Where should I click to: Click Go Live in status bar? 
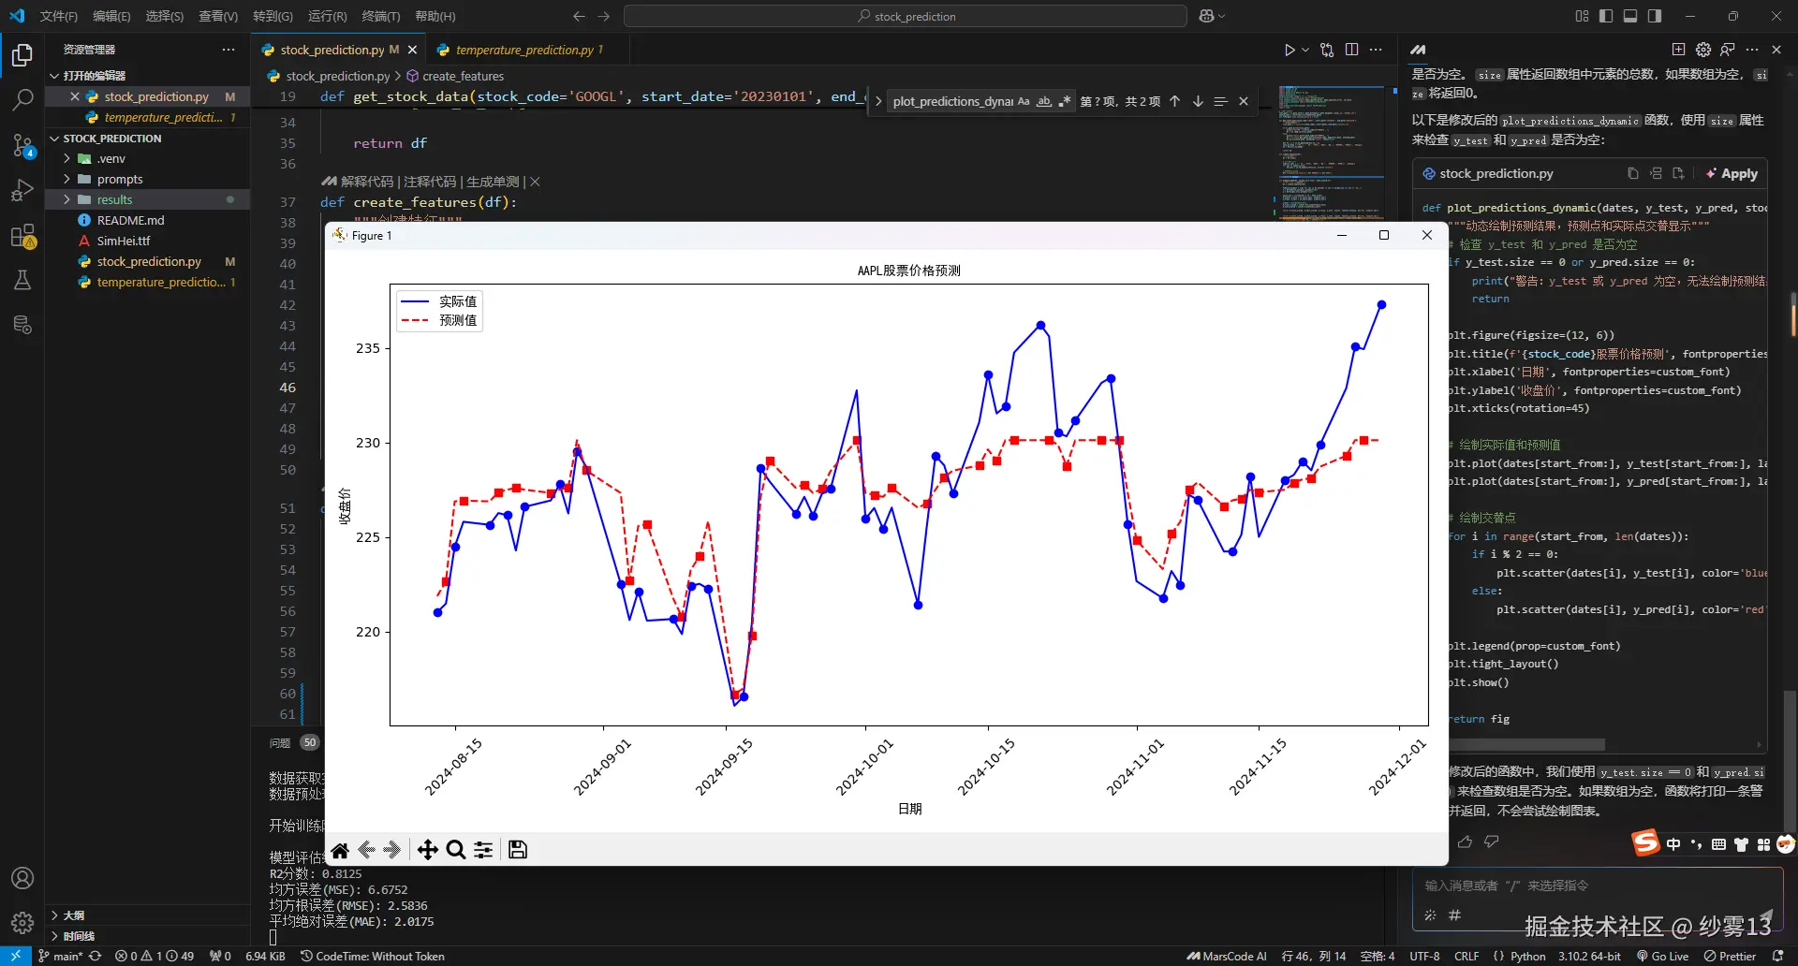pos(1662,956)
